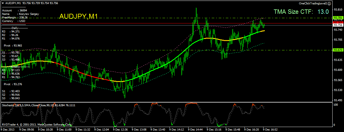Click the 9 Dec 13:08 time label
This screenshot has height=132, width=344.
139,130
